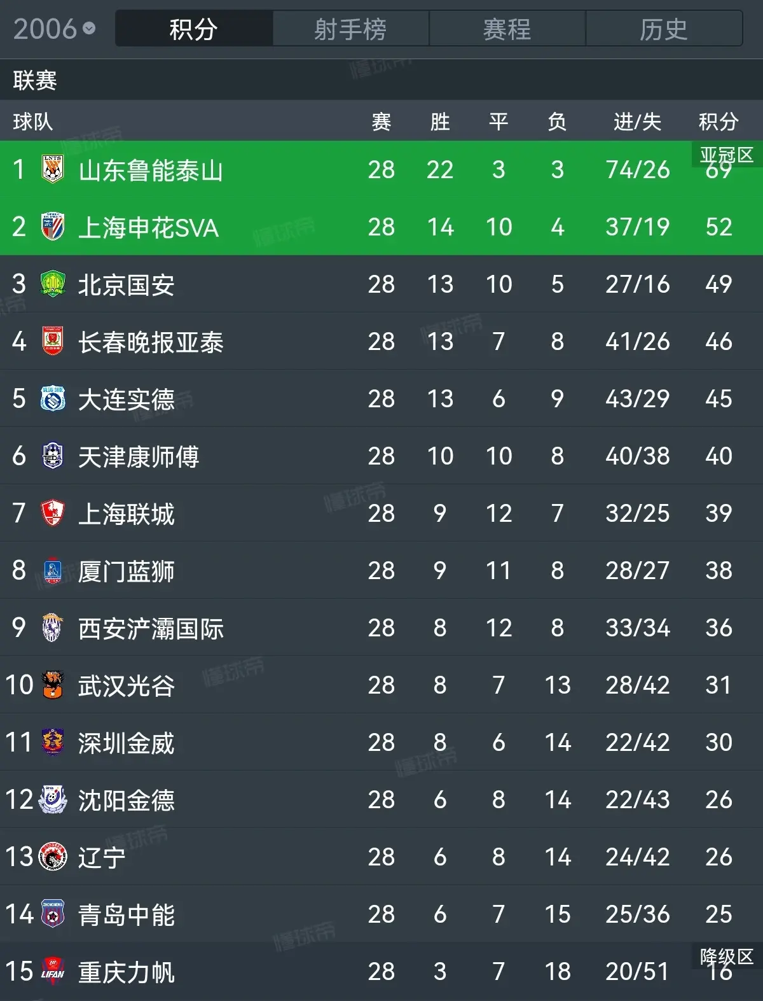The height and width of the screenshot is (1001, 763).
Task: Select the 积分 tab
Action: (194, 29)
